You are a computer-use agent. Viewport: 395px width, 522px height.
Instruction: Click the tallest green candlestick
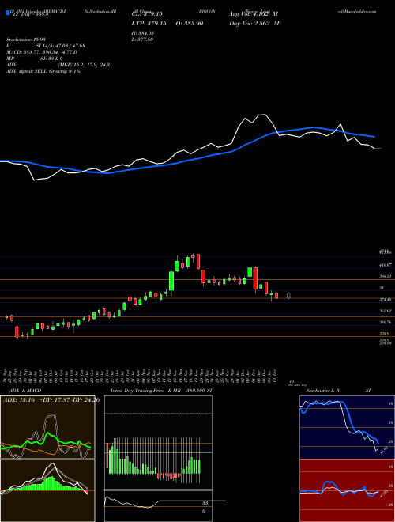point(171,281)
